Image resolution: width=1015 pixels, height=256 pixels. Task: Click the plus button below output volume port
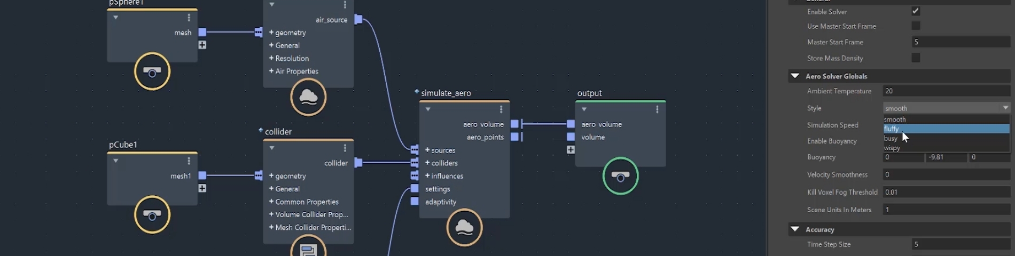pyautogui.click(x=571, y=150)
